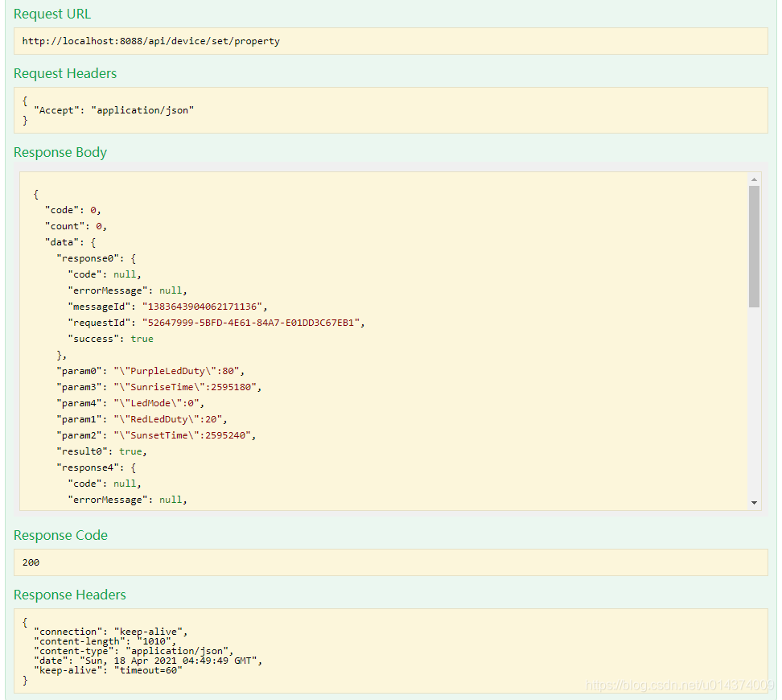
Task: Click the Request URL text box
Action: coord(390,41)
